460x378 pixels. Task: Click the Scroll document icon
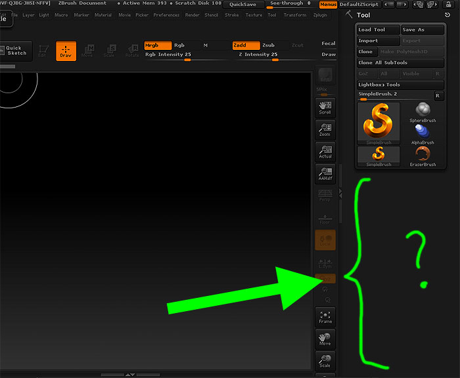(325, 108)
